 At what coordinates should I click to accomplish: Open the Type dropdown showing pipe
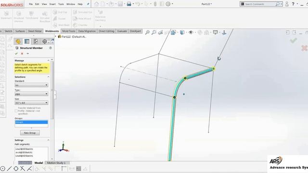point(31,94)
